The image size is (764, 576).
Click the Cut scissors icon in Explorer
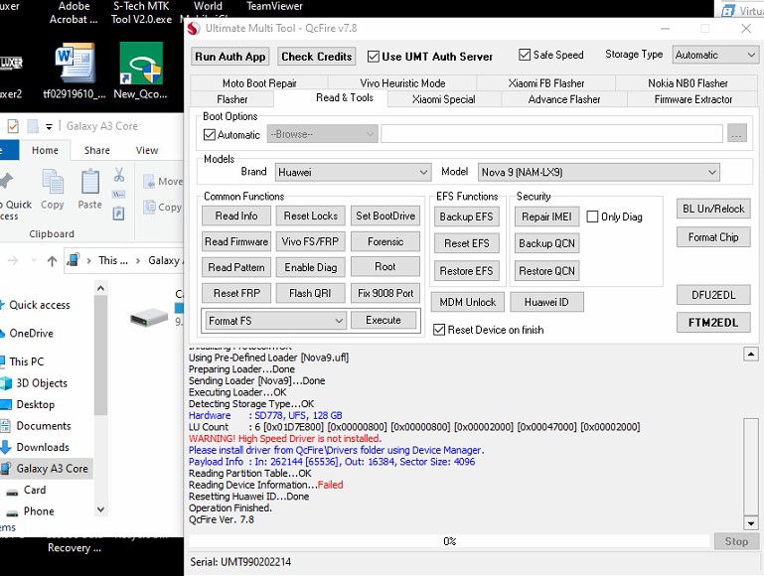pos(119,175)
